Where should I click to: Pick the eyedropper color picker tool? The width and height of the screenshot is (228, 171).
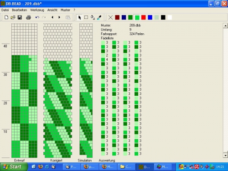click(x=99, y=17)
